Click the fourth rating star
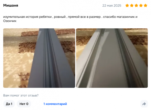 (141, 6)
